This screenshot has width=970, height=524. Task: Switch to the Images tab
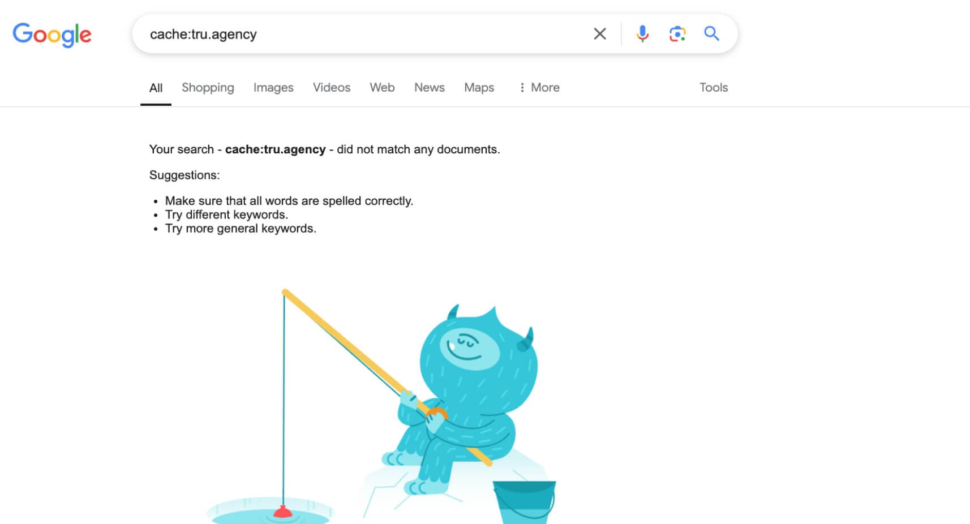273,88
